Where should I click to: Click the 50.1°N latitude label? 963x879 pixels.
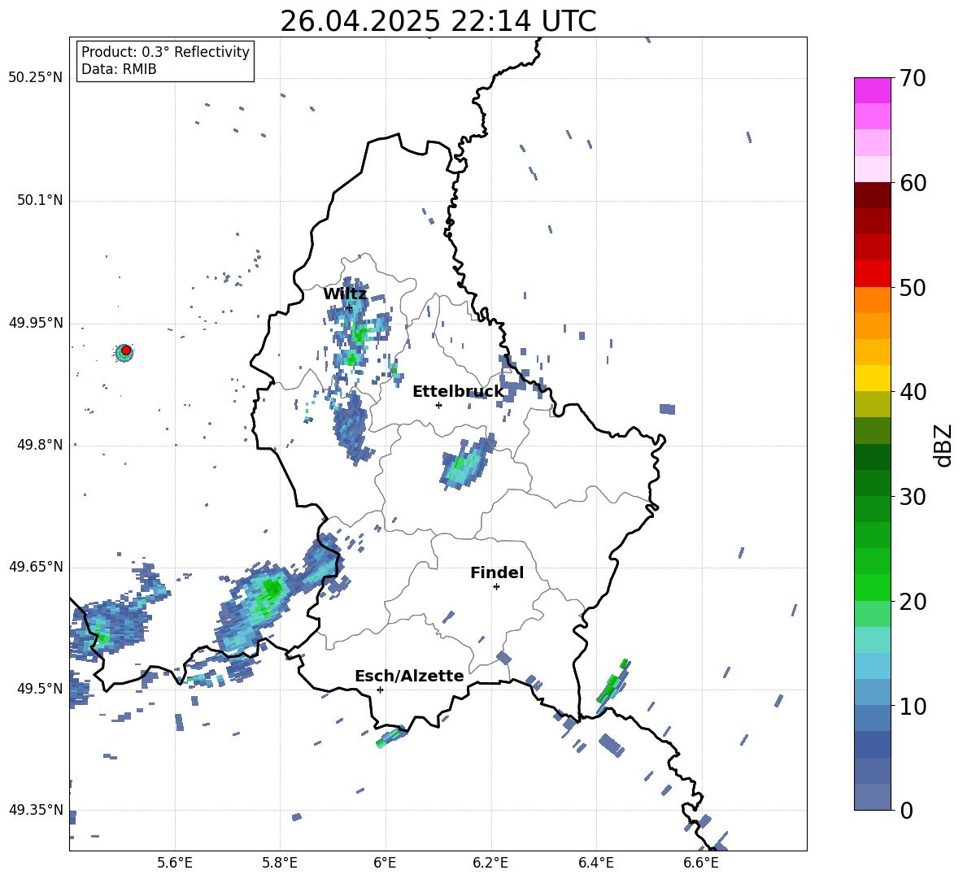point(39,201)
